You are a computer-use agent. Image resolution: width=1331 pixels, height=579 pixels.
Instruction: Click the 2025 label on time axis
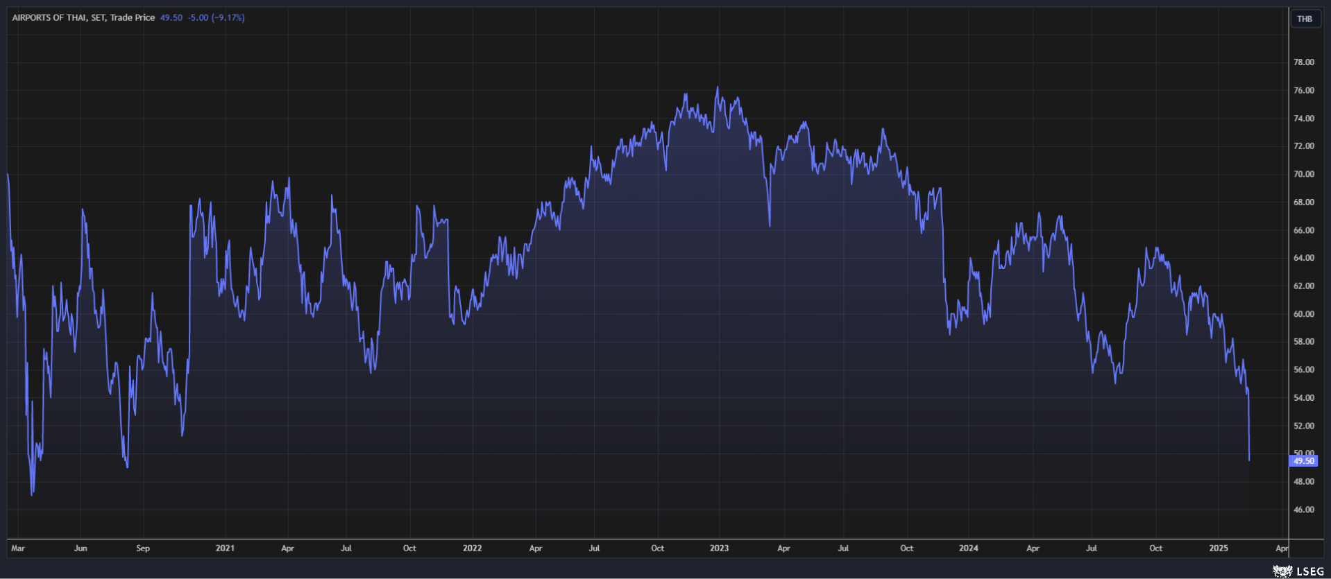pyautogui.click(x=1218, y=548)
